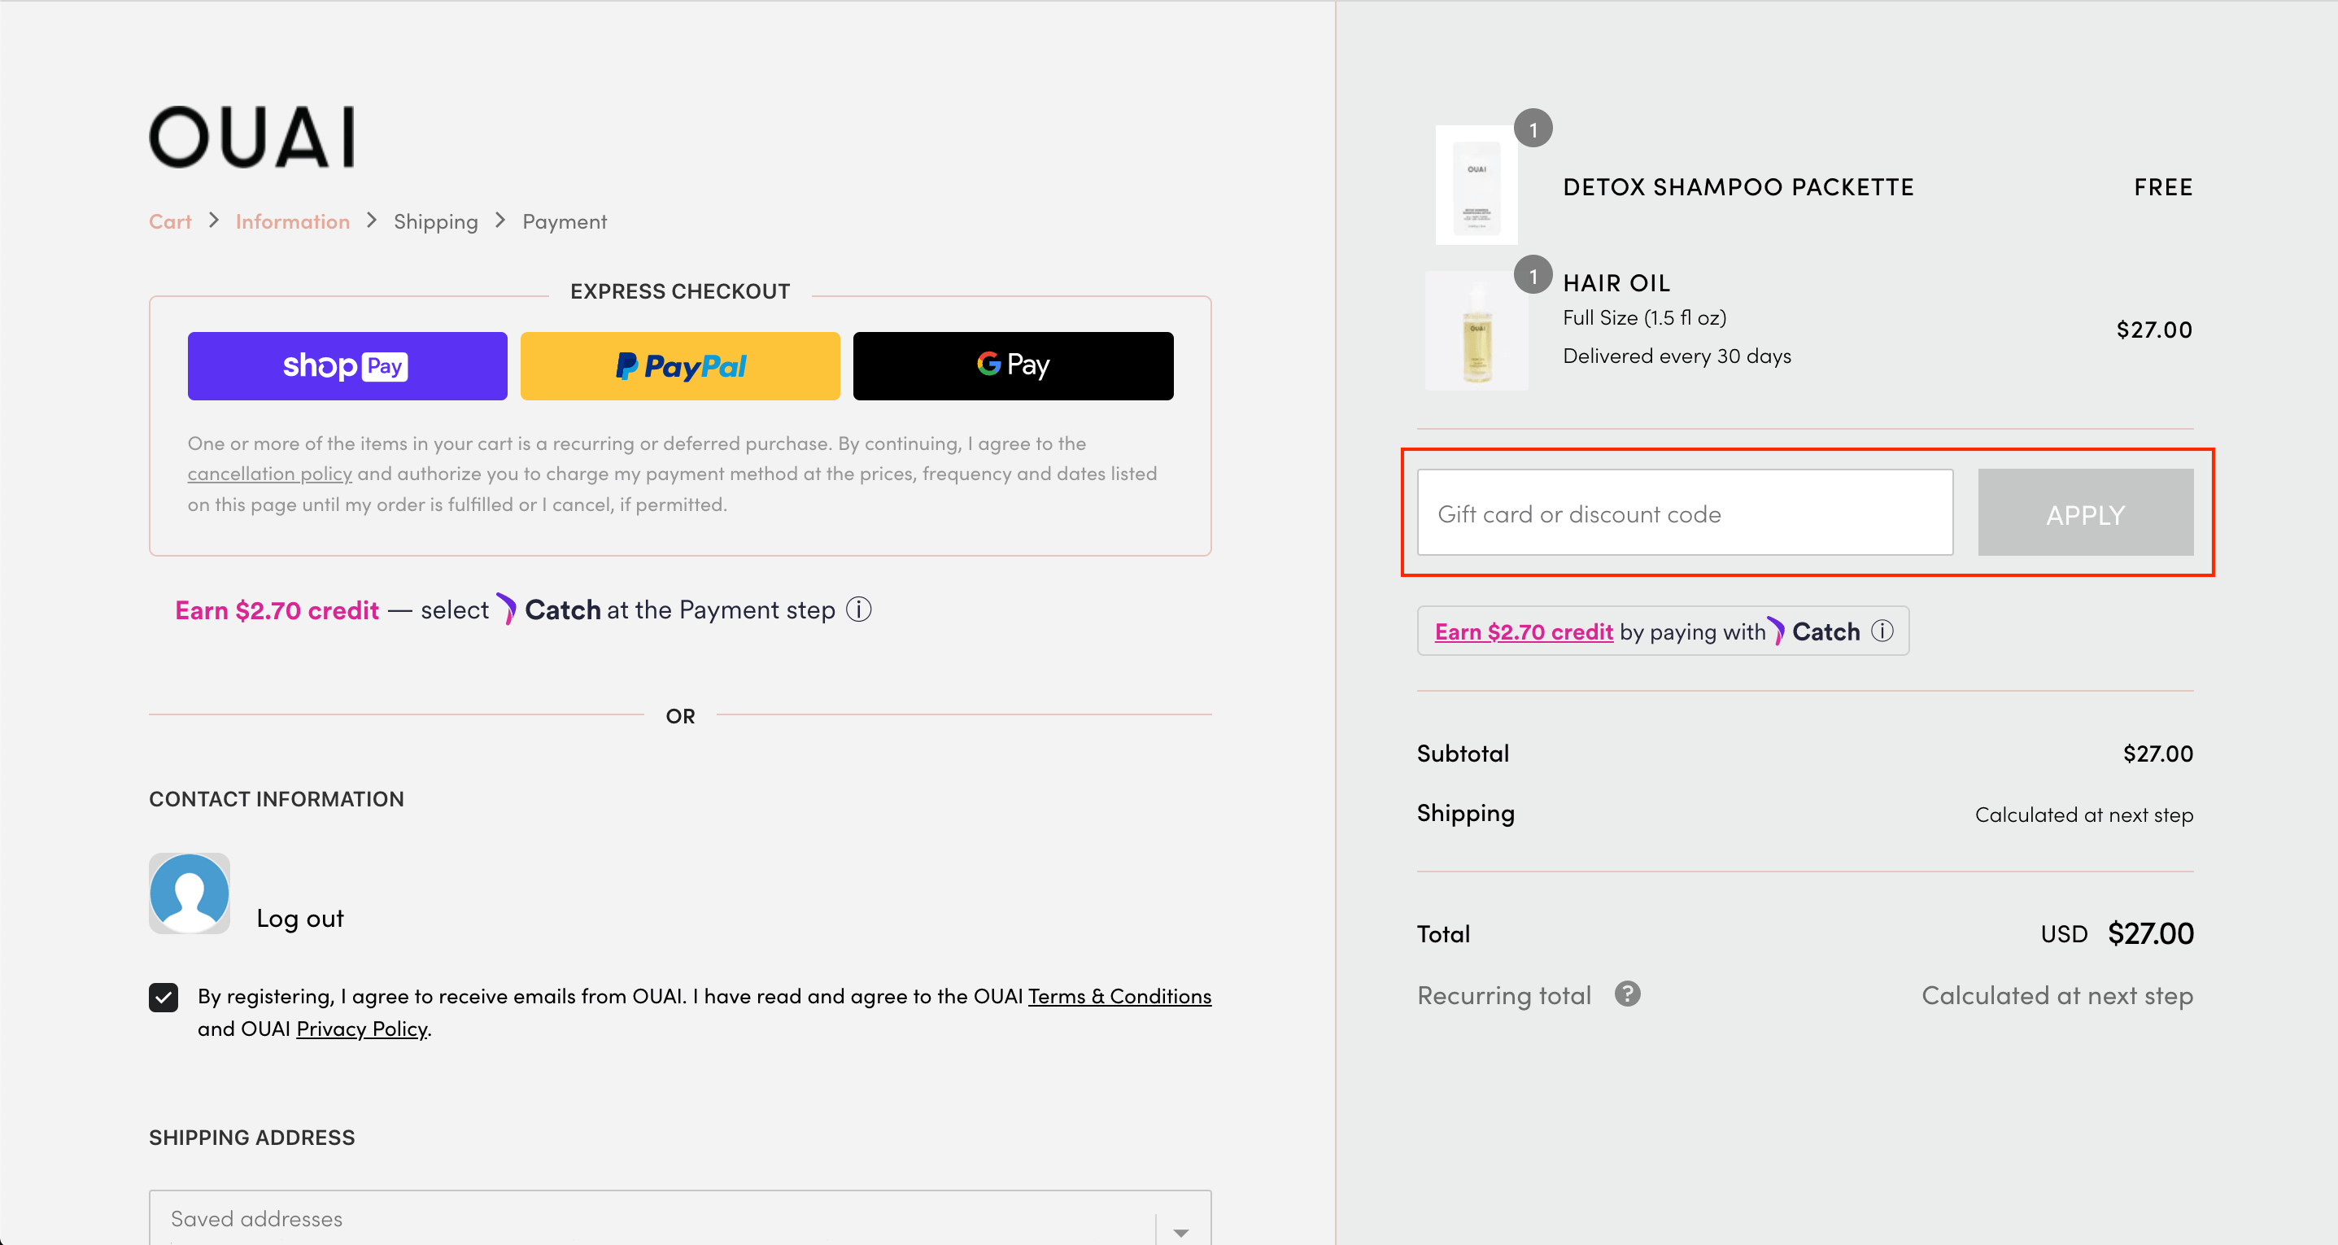This screenshot has height=1245, width=2338.
Task: Select the Shop Pay express checkout icon
Action: click(347, 366)
